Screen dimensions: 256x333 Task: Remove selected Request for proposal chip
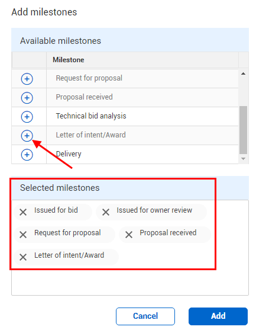click(23, 235)
